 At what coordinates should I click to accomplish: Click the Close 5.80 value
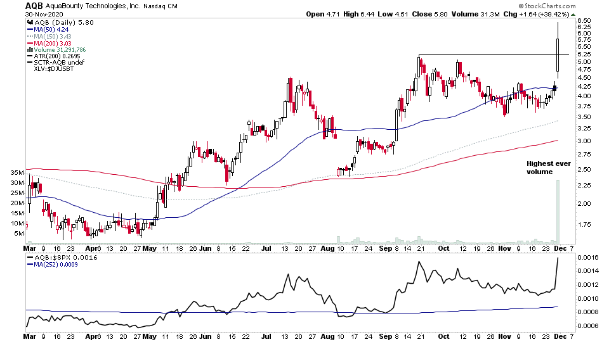429,14
